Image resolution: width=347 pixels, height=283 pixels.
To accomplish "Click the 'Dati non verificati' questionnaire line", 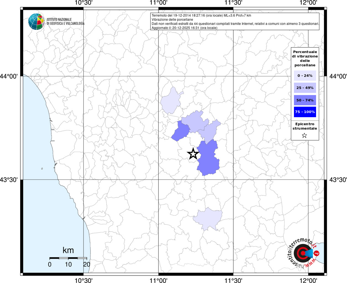I will pos(235,24).
